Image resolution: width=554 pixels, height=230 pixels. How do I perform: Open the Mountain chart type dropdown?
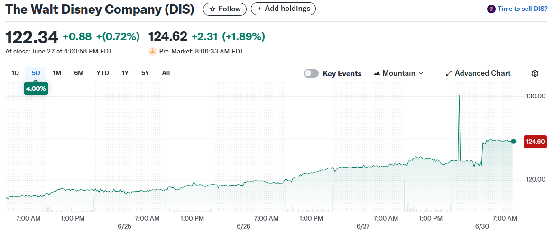click(398, 73)
